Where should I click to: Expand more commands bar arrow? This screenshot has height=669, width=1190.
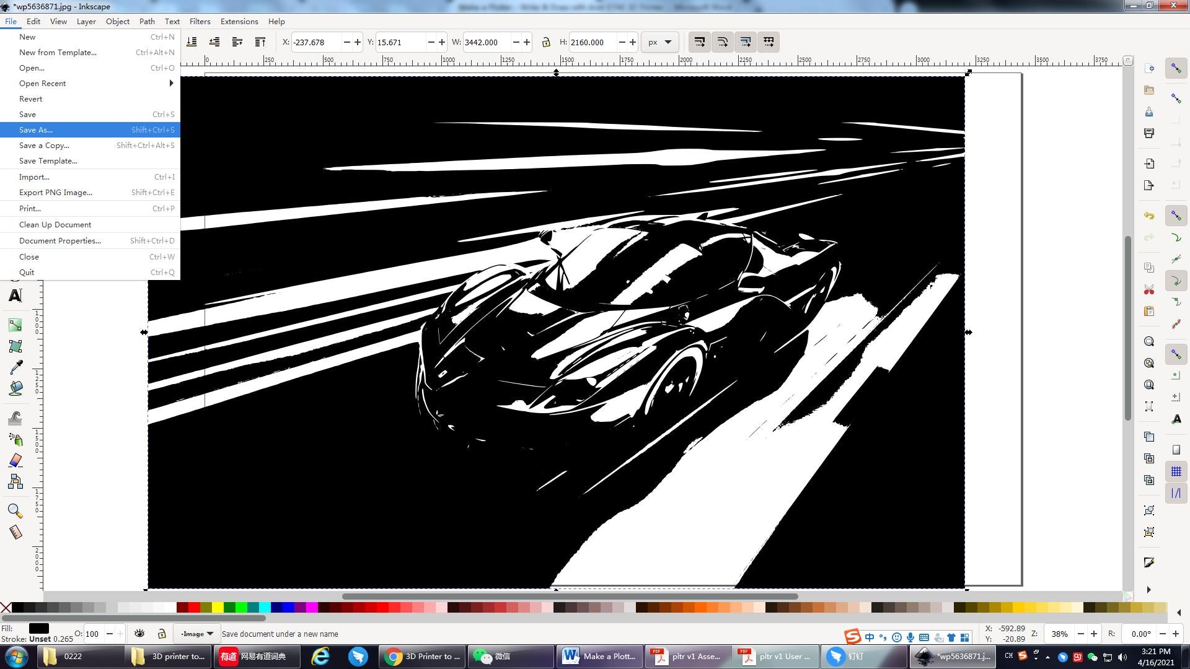coord(1148,590)
